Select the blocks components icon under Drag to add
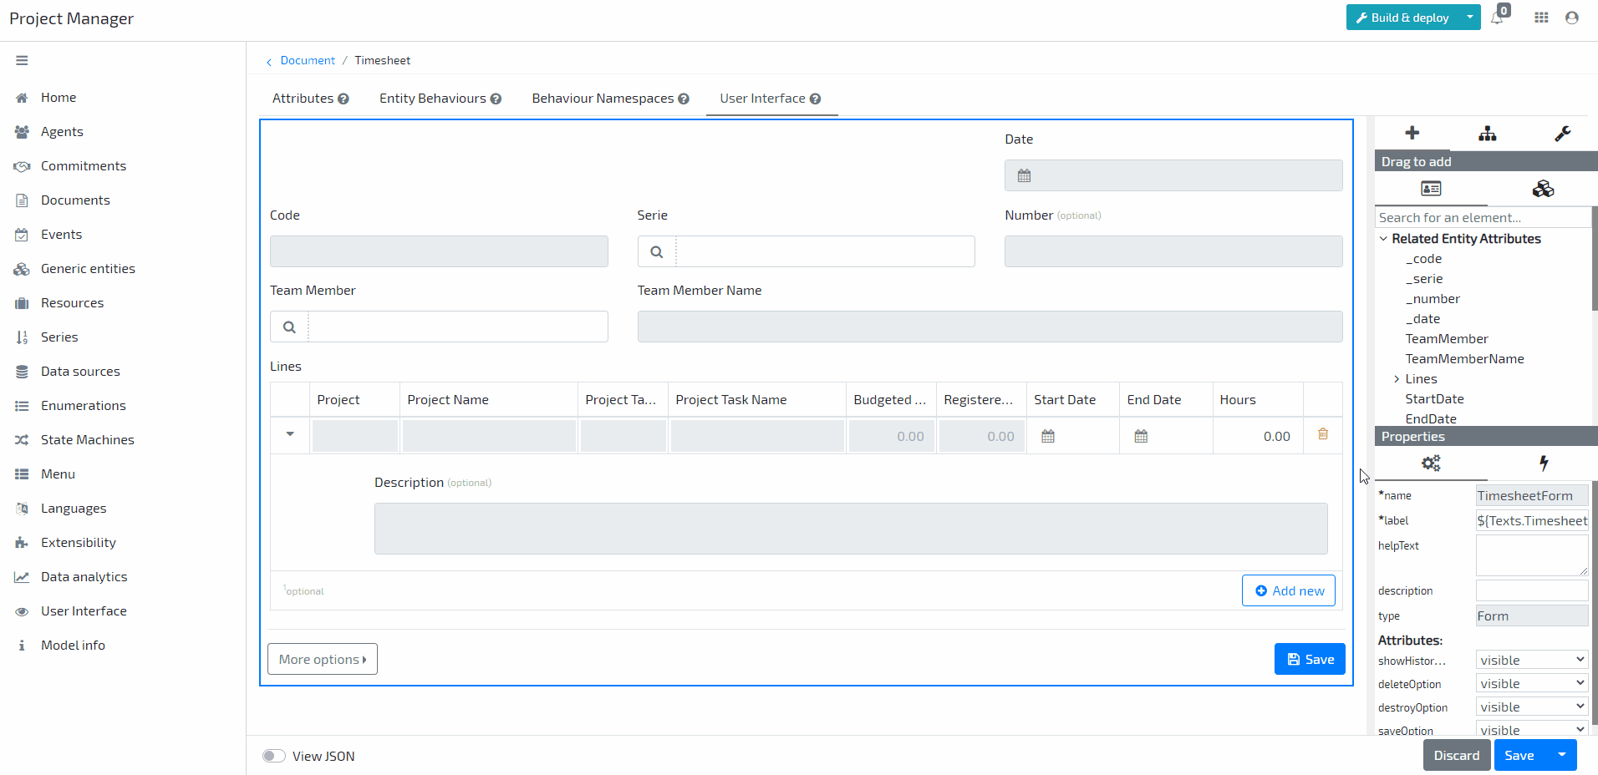The image size is (1598, 775). pyautogui.click(x=1543, y=189)
